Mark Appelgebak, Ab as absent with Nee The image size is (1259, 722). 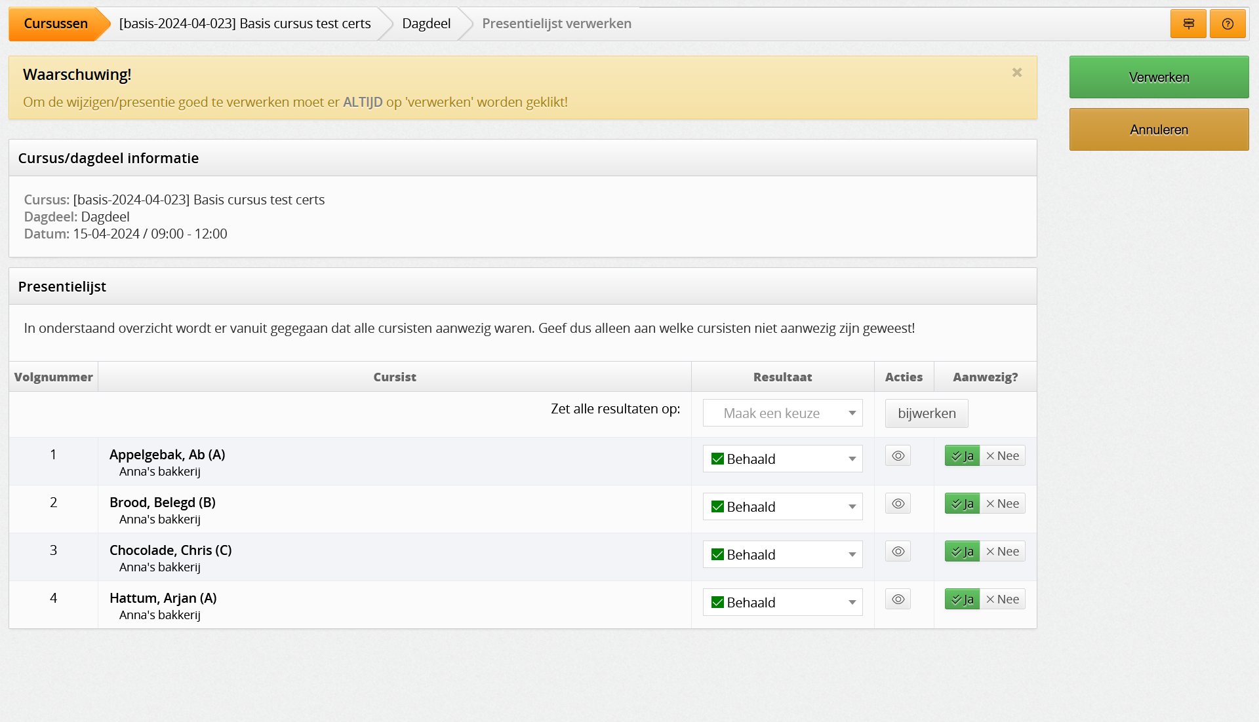click(x=1003, y=456)
